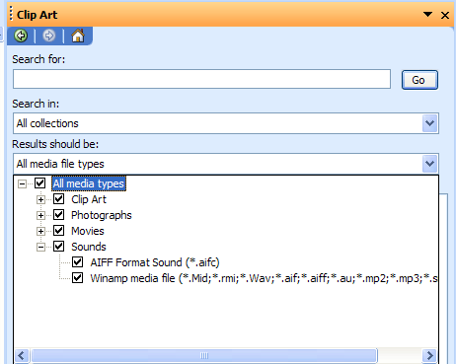This screenshot has width=456, height=364.
Task: Select the Sounds label
Action: [89, 247]
